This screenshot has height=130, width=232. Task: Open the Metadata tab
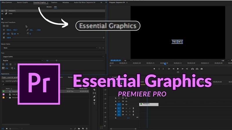(66, 3)
